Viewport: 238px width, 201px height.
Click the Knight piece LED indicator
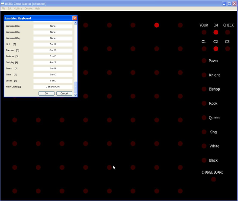click(x=204, y=75)
